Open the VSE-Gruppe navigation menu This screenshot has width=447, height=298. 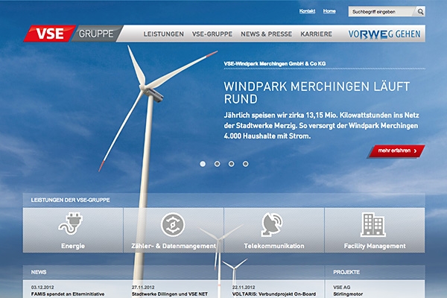pyautogui.click(x=212, y=34)
